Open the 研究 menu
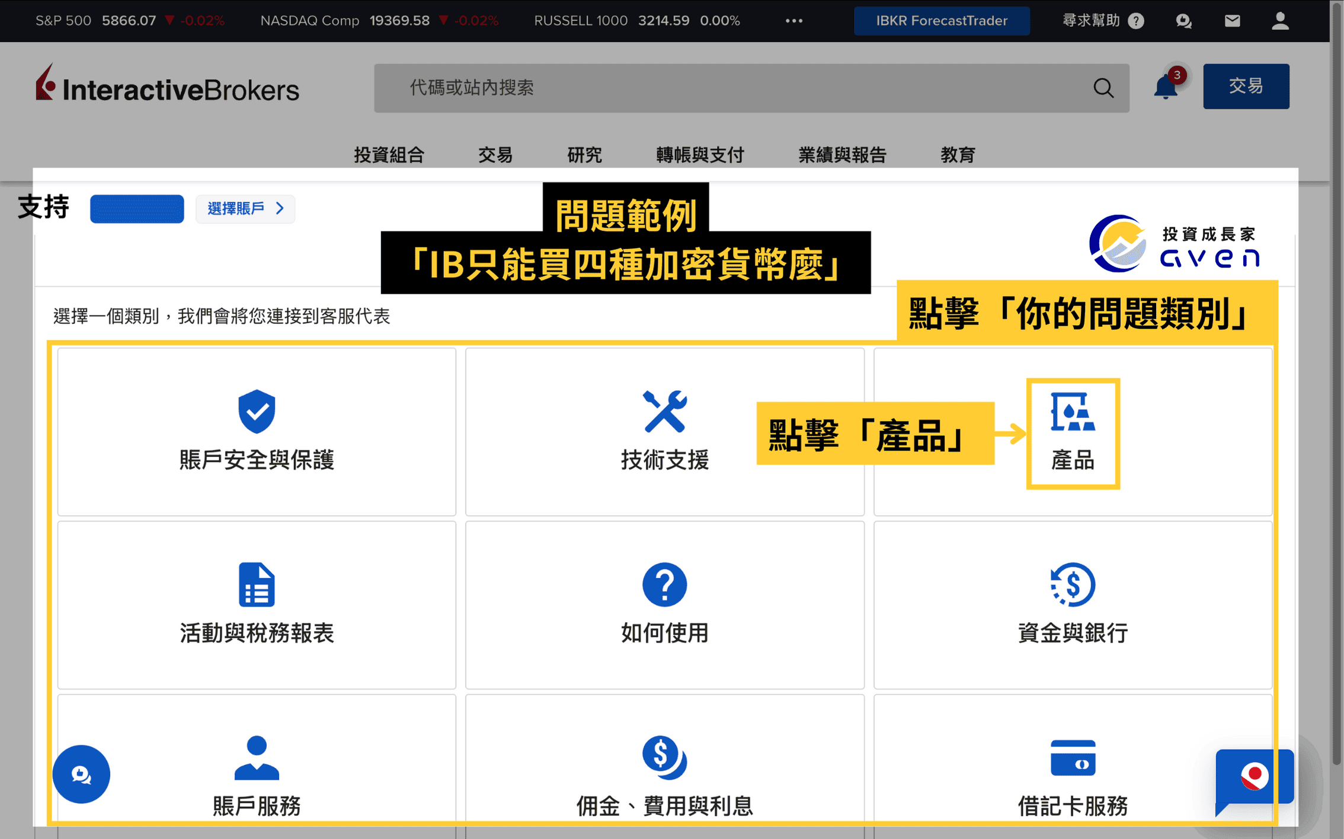Image resolution: width=1344 pixels, height=839 pixels. click(x=584, y=155)
